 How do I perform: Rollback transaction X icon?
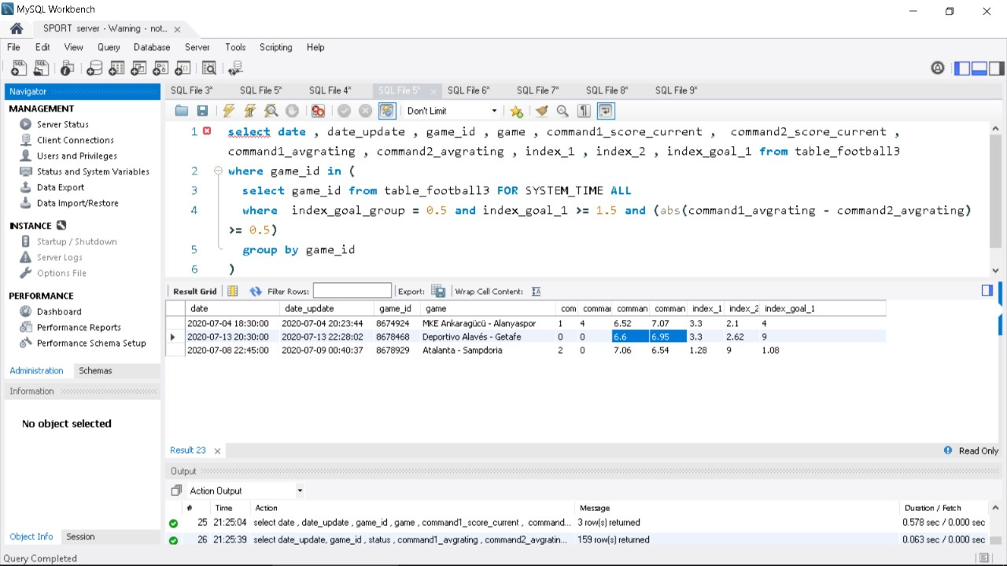coord(365,111)
